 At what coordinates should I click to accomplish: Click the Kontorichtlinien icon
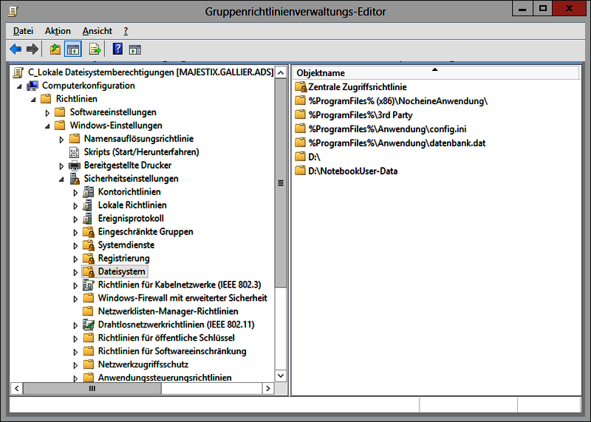(88, 192)
